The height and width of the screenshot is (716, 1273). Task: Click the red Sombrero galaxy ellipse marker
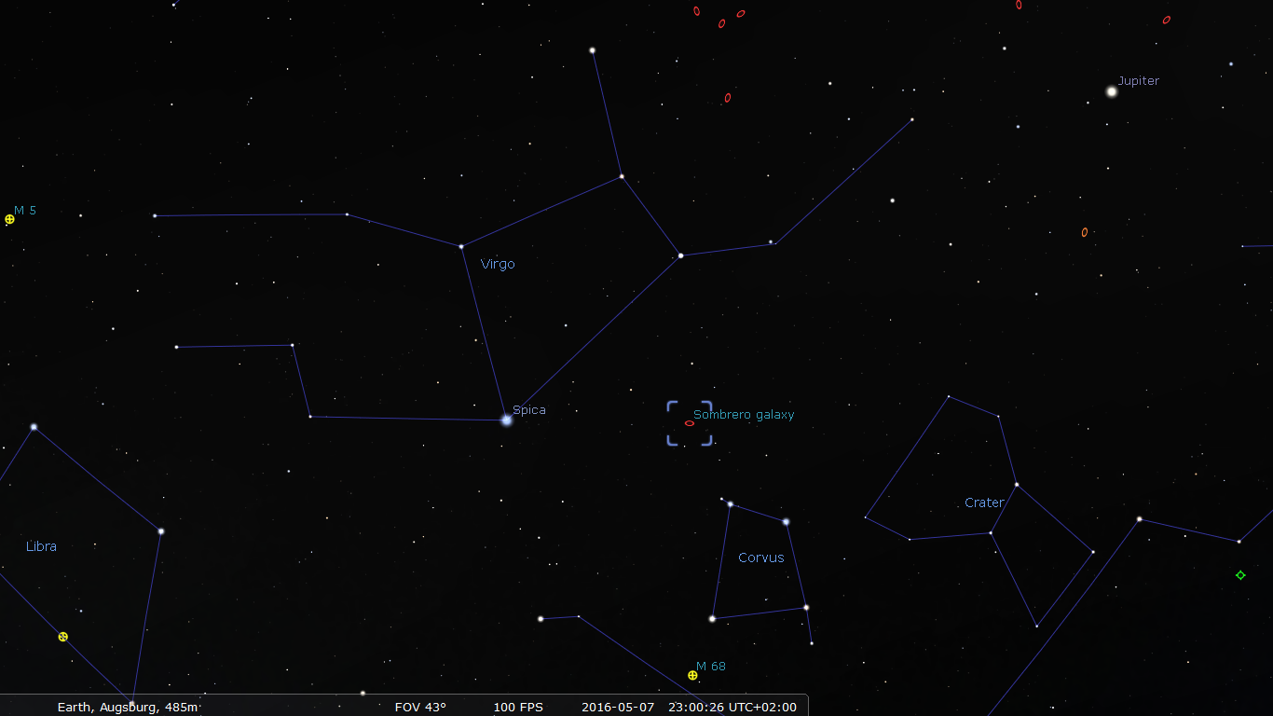(690, 423)
